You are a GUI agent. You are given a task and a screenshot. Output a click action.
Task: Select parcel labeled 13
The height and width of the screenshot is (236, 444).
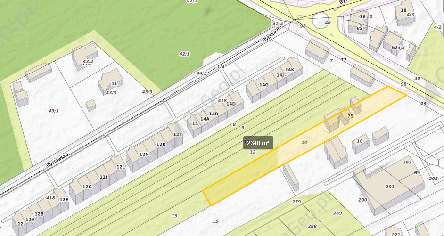click(174, 216)
